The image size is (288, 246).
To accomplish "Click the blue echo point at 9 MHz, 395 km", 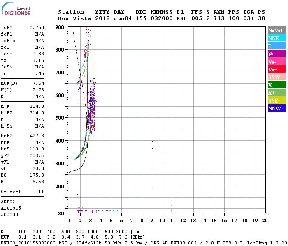I will point(153,142).
